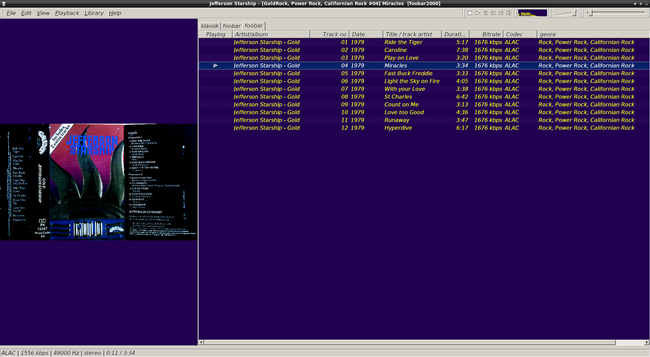Select the track Play on Love
The width and height of the screenshot is (650, 357).
coord(424,58)
